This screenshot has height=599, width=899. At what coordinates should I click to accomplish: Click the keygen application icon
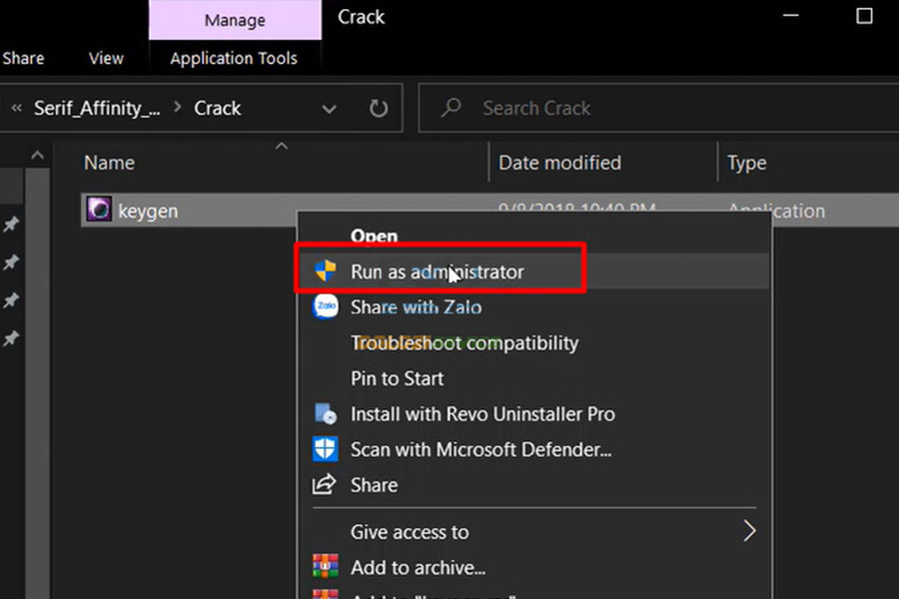click(99, 209)
